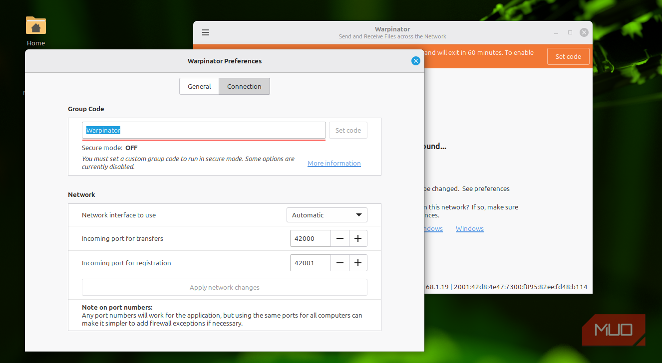
Task: Focus the registration port field showing 42001
Action: point(311,263)
